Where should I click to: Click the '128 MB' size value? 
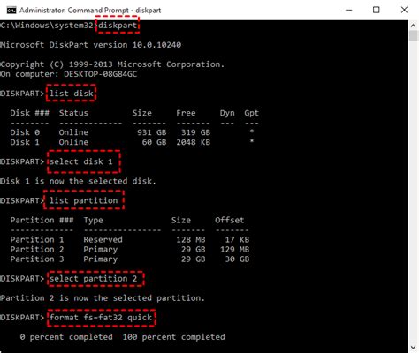coord(191,239)
